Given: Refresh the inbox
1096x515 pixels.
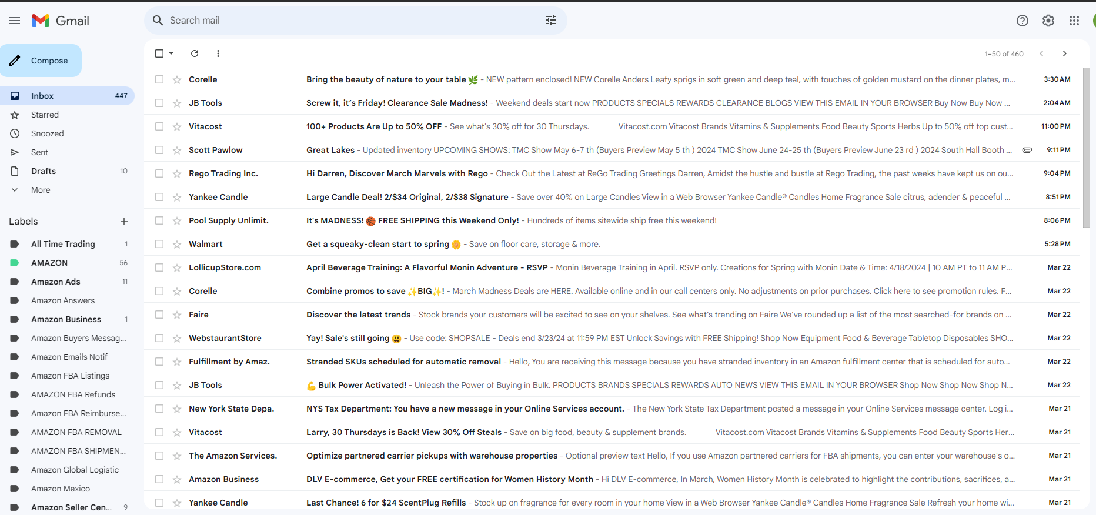Looking at the screenshot, I should pos(195,53).
